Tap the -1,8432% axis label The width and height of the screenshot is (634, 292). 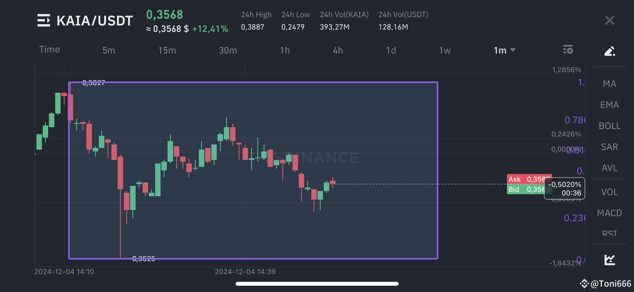pos(565,263)
